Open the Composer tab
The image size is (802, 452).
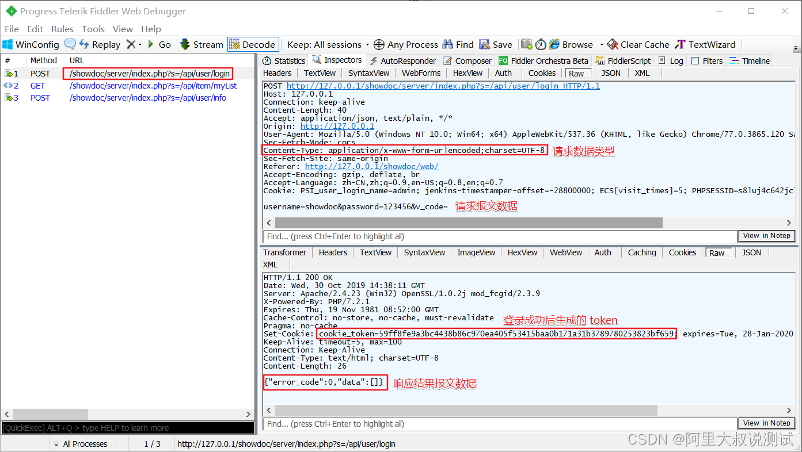tap(467, 60)
